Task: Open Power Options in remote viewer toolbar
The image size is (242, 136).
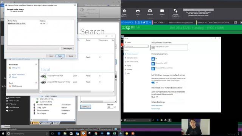Action: [124, 12]
